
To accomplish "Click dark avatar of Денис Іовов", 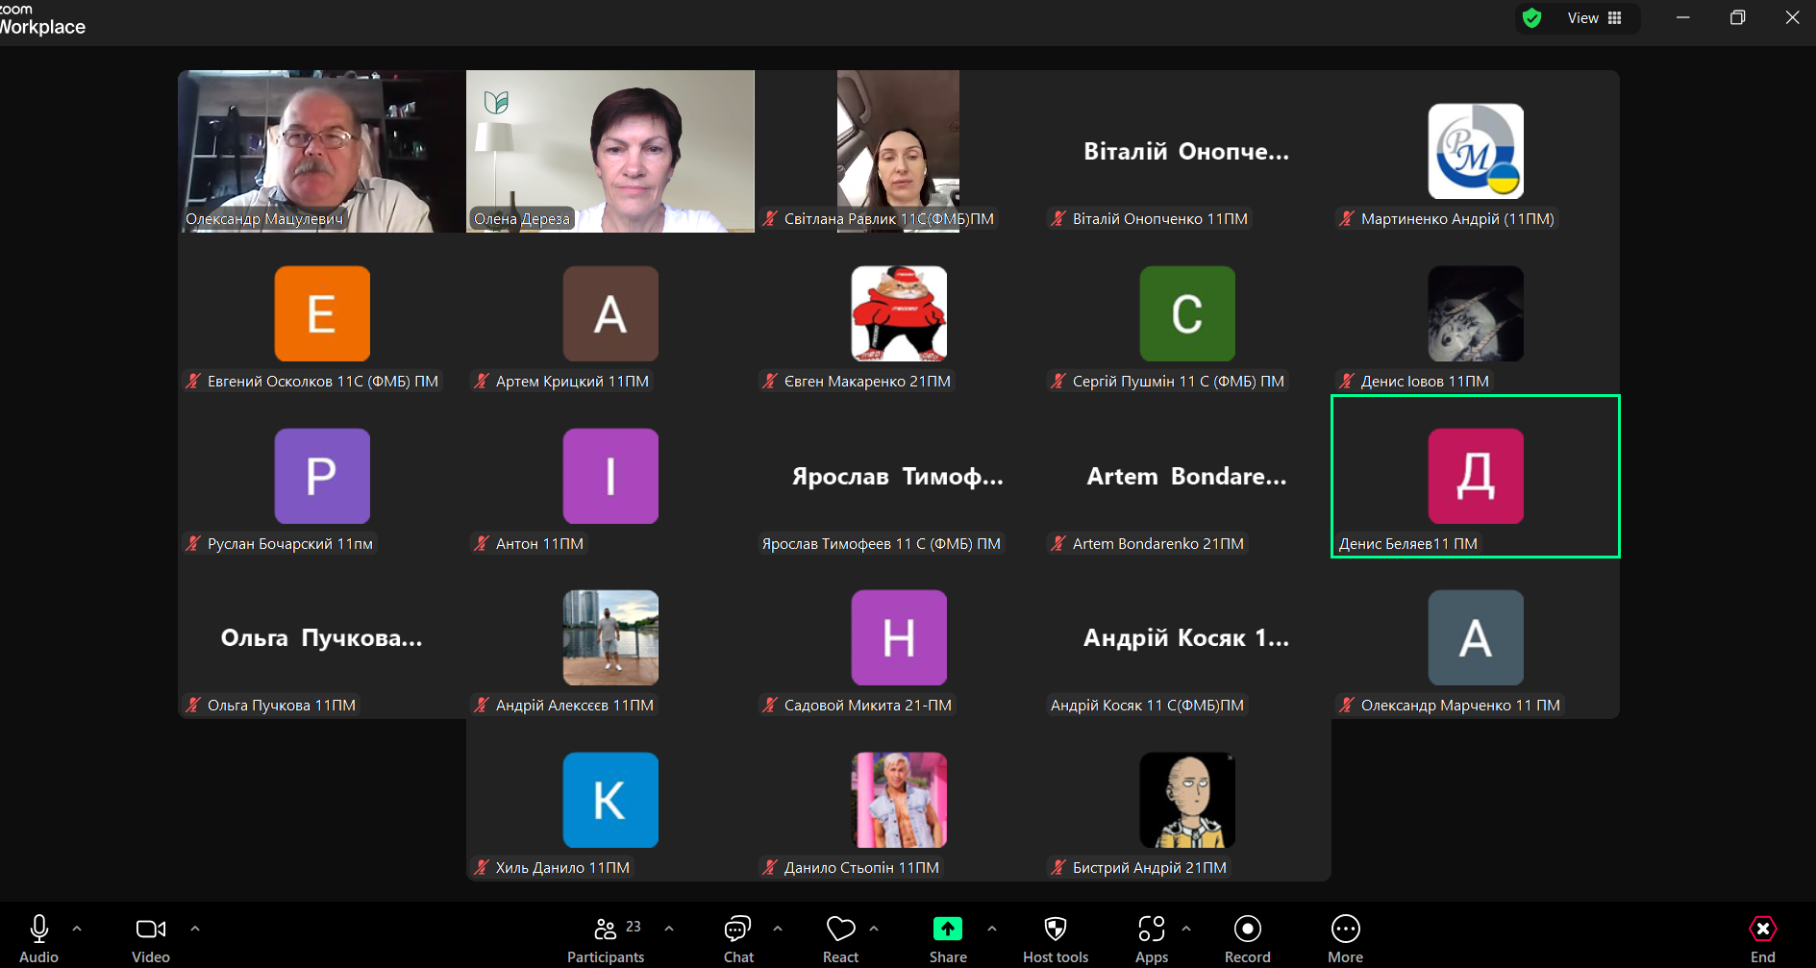I will [1476, 314].
